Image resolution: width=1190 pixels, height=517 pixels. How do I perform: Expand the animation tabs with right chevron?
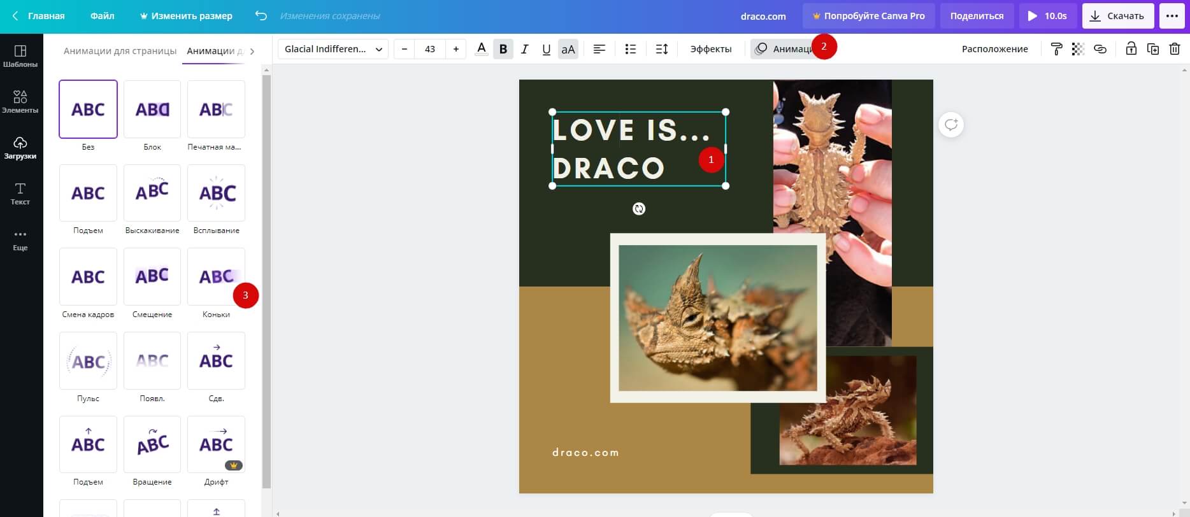pos(252,51)
